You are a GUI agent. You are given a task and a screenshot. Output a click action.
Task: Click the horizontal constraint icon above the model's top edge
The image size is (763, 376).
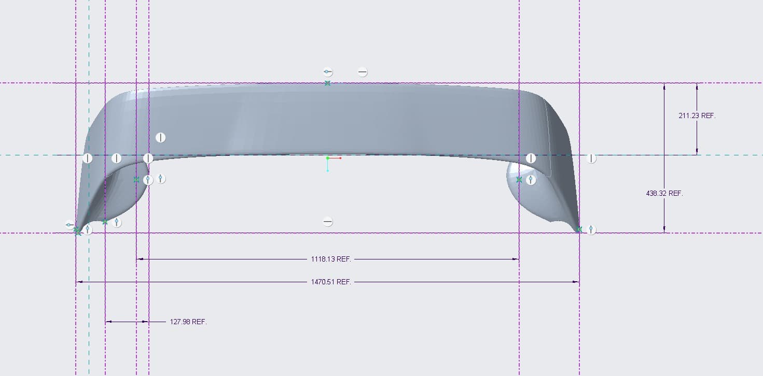point(363,73)
